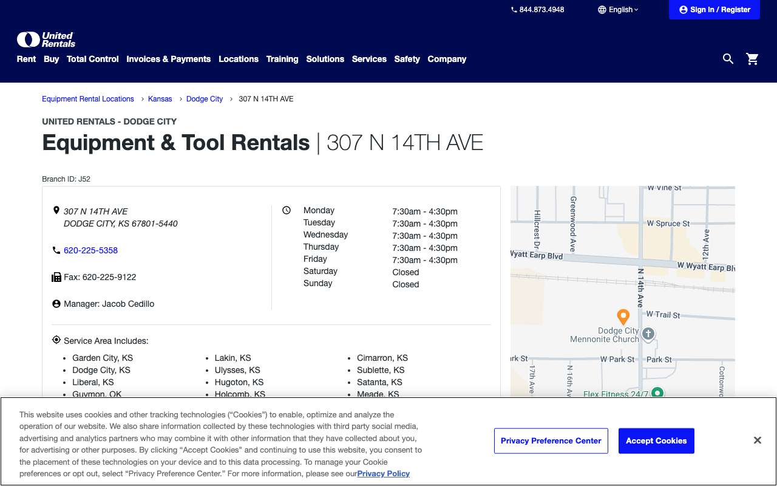Image resolution: width=777 pixels, height=486 pixels.
Task: Click the Saturday Closed hours row
Action: (361, 272)
